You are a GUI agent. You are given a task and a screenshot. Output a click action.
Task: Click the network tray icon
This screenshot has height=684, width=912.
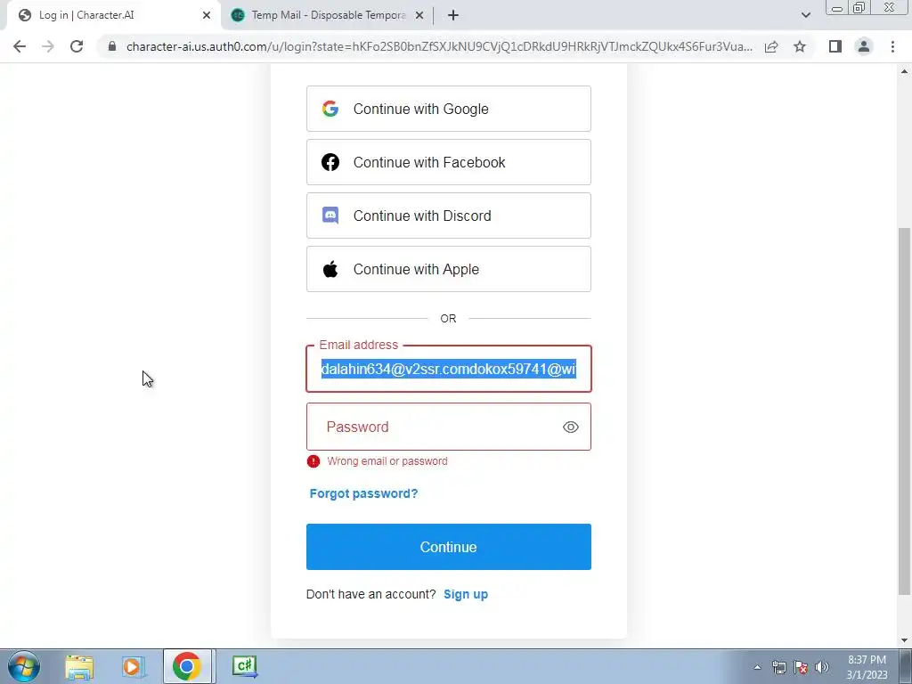click(778, 667)
